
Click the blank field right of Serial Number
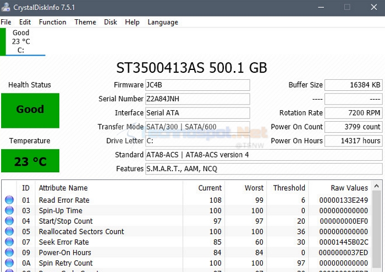(354, 99)
